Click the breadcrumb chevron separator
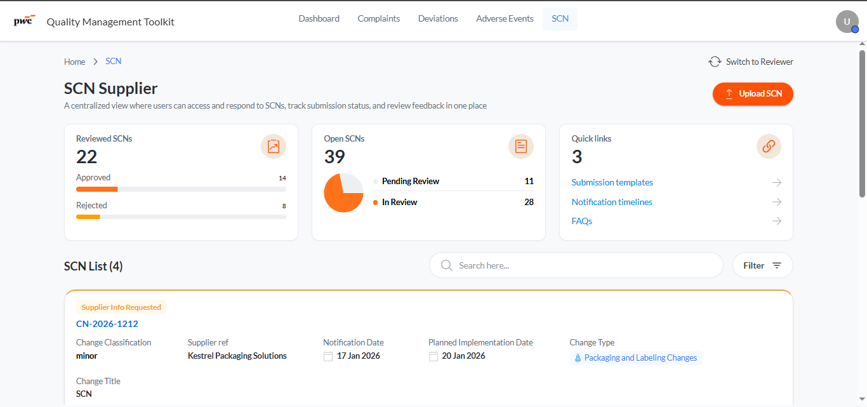Viewport: 867px width, 407px height. point(95,62)
